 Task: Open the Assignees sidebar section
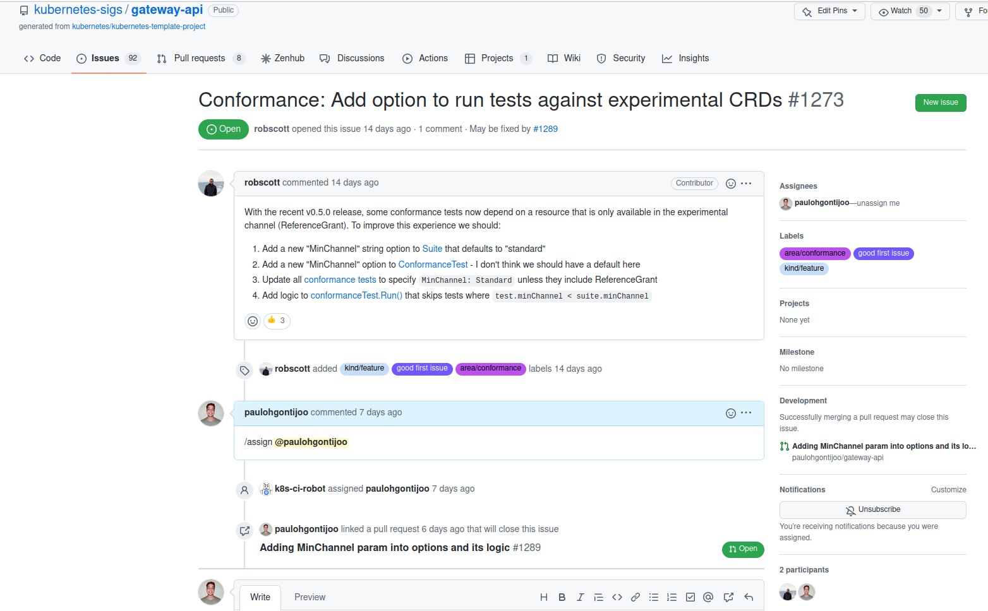798,186
